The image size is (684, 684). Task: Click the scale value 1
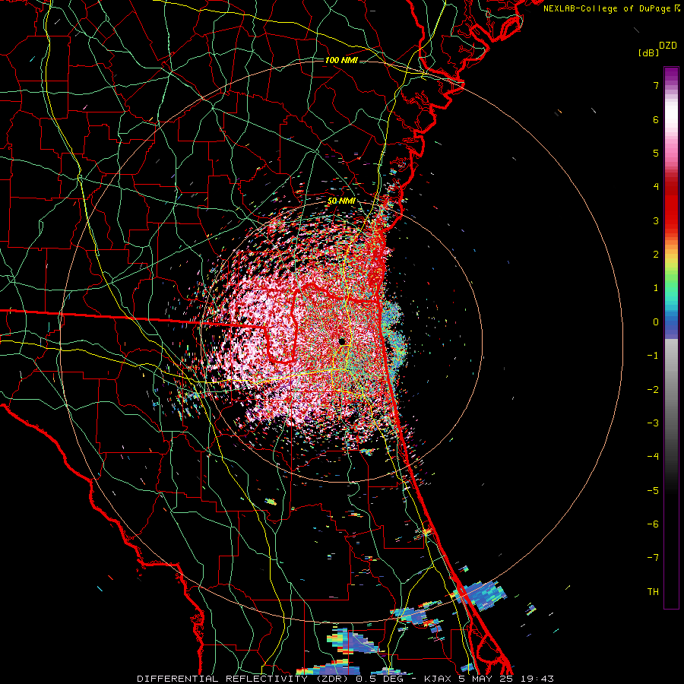click(656, 288)
